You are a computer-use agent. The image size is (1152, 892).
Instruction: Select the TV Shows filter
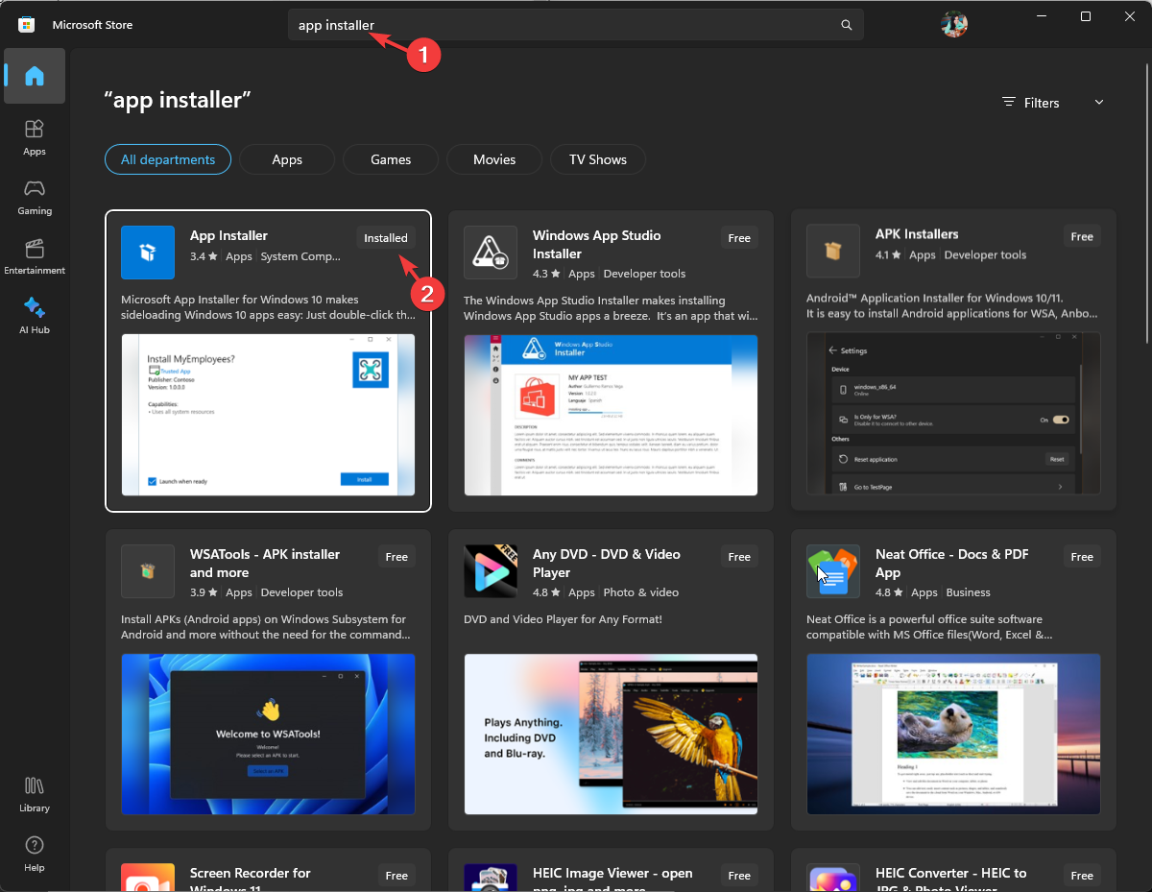click(x=597, y=158)
